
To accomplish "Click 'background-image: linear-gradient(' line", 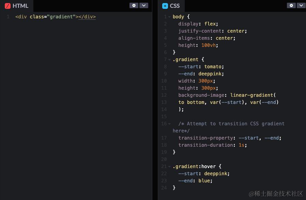I will tap(227, 95).
